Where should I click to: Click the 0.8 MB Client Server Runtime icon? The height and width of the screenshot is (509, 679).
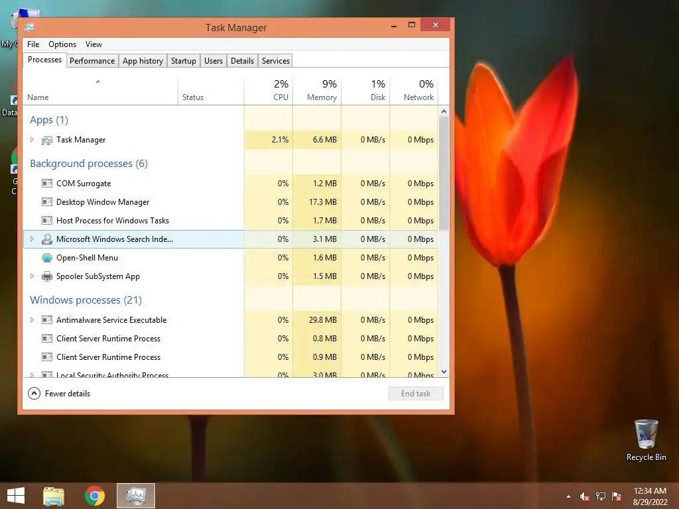click(47, 339)
